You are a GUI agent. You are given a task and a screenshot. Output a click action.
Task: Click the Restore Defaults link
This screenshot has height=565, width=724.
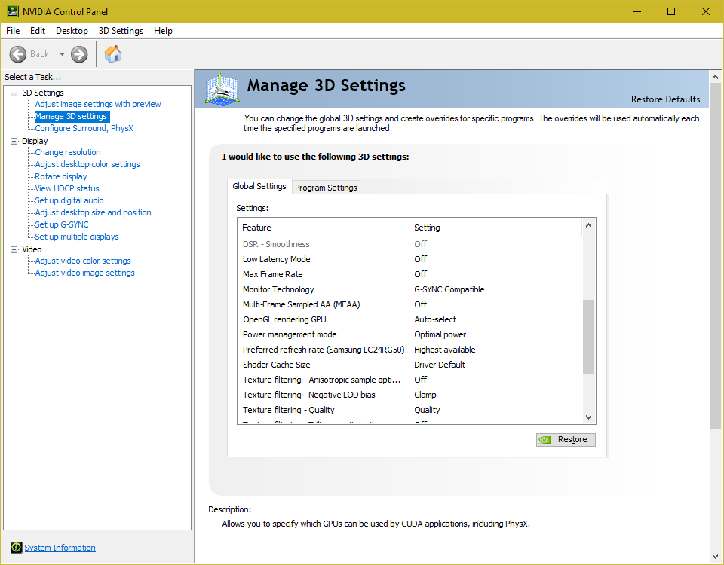tap(665, 99)
